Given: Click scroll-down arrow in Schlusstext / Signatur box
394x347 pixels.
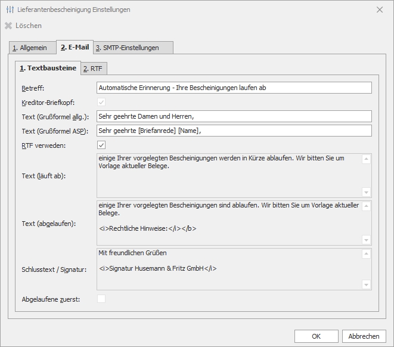Looking at the screenshot, I should pyautogui.click(x=366, y=284).
